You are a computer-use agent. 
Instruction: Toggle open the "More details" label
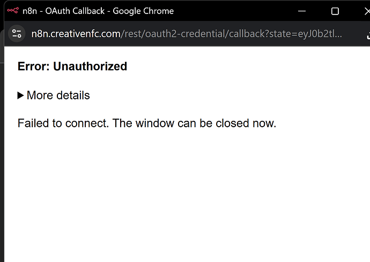tap(58, 96)
